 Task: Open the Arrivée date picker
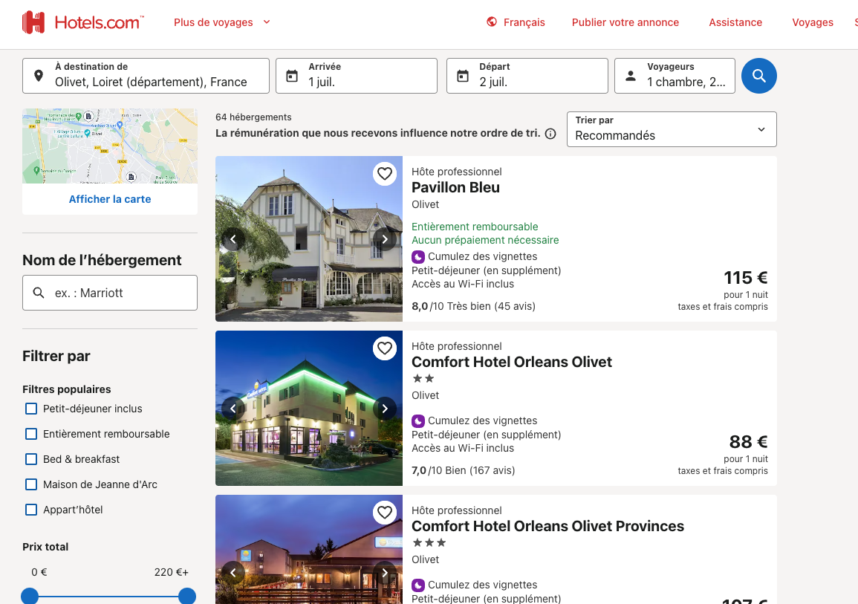coord(357,76)
